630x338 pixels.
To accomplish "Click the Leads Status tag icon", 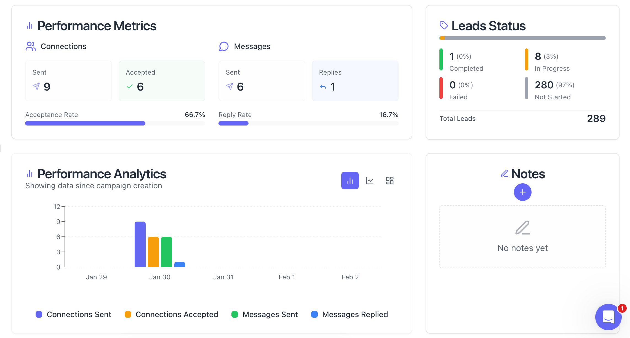I will pyautogui.click(x=444, y=26).
